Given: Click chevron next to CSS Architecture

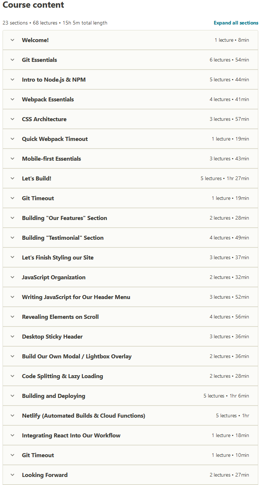Looking at the screenshot, I should tap(12, 119).
